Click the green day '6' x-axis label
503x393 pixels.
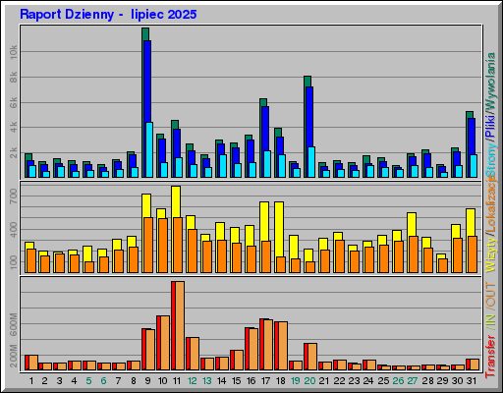click(103, 381)
